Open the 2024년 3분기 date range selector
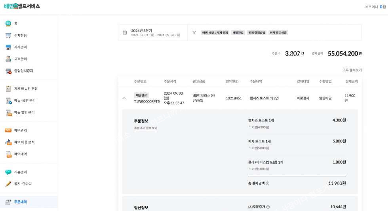Viewport: 388px width, 211px height. point(155,33)
